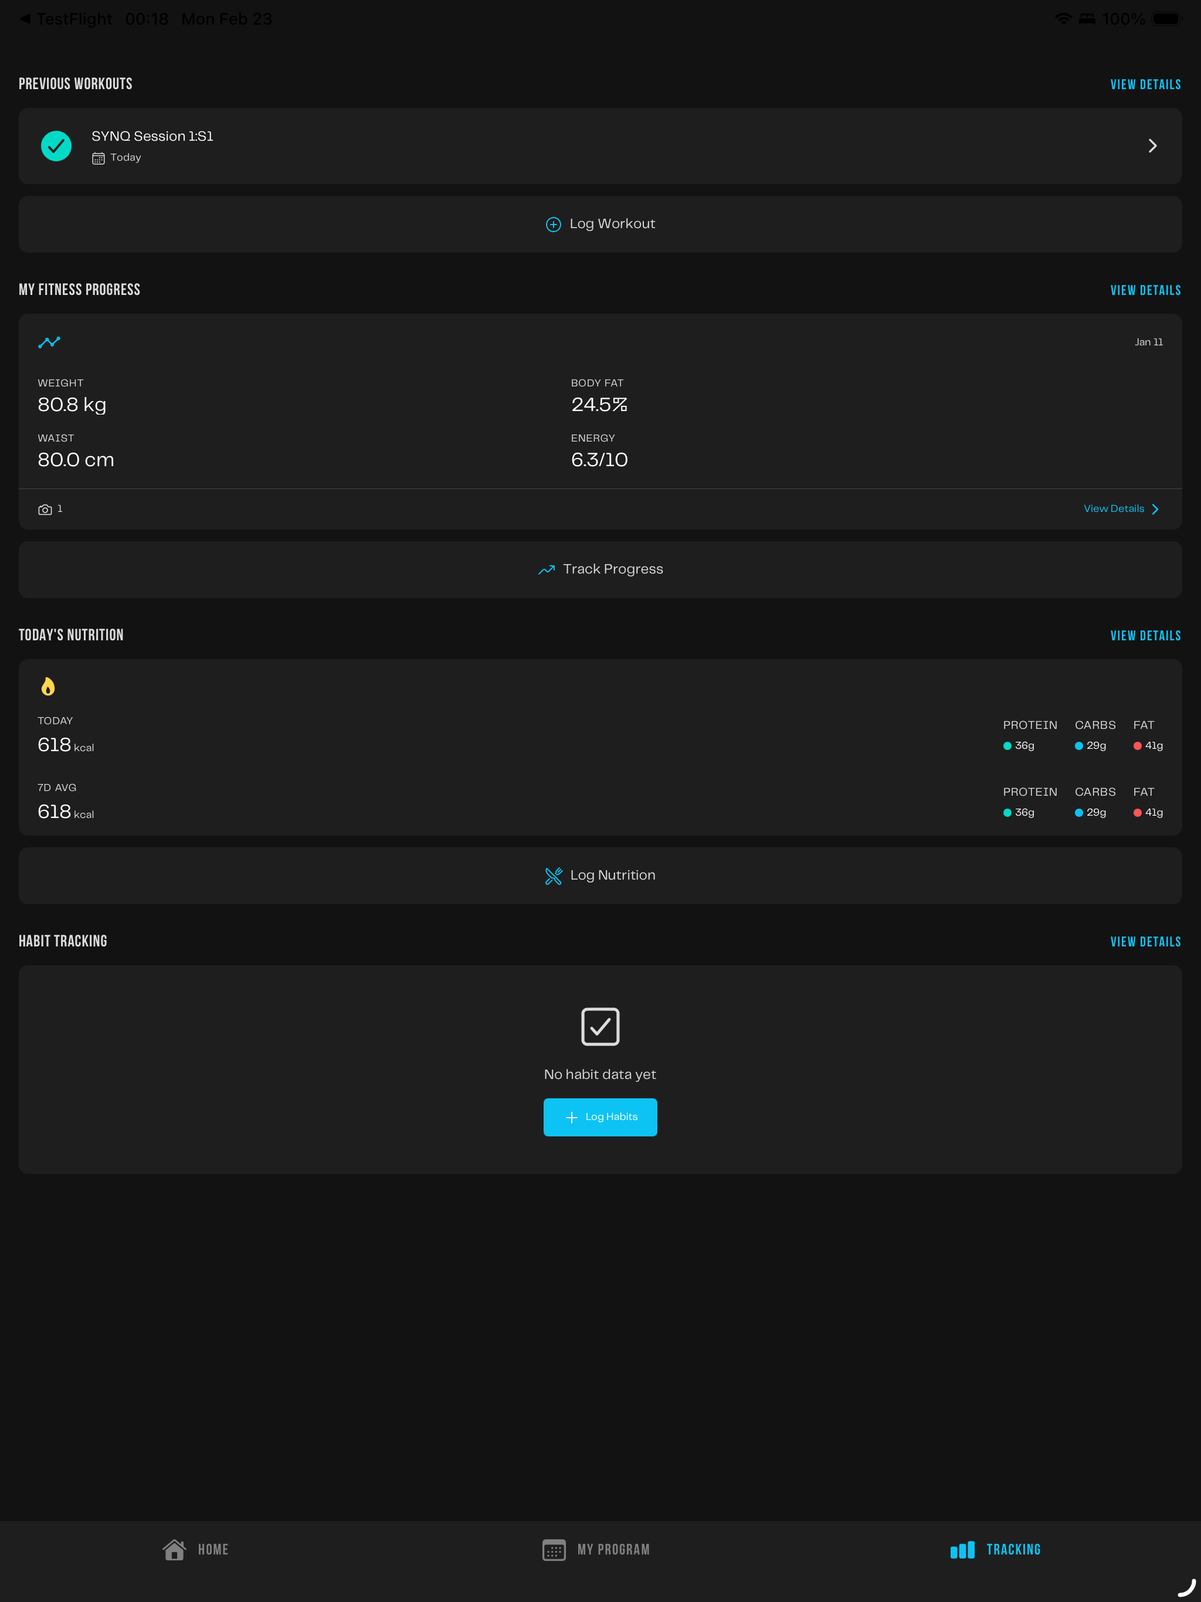This screenshot has height=1602, width=1201.
Task: Open progress photos camera icon
Action: coord(45,509)
